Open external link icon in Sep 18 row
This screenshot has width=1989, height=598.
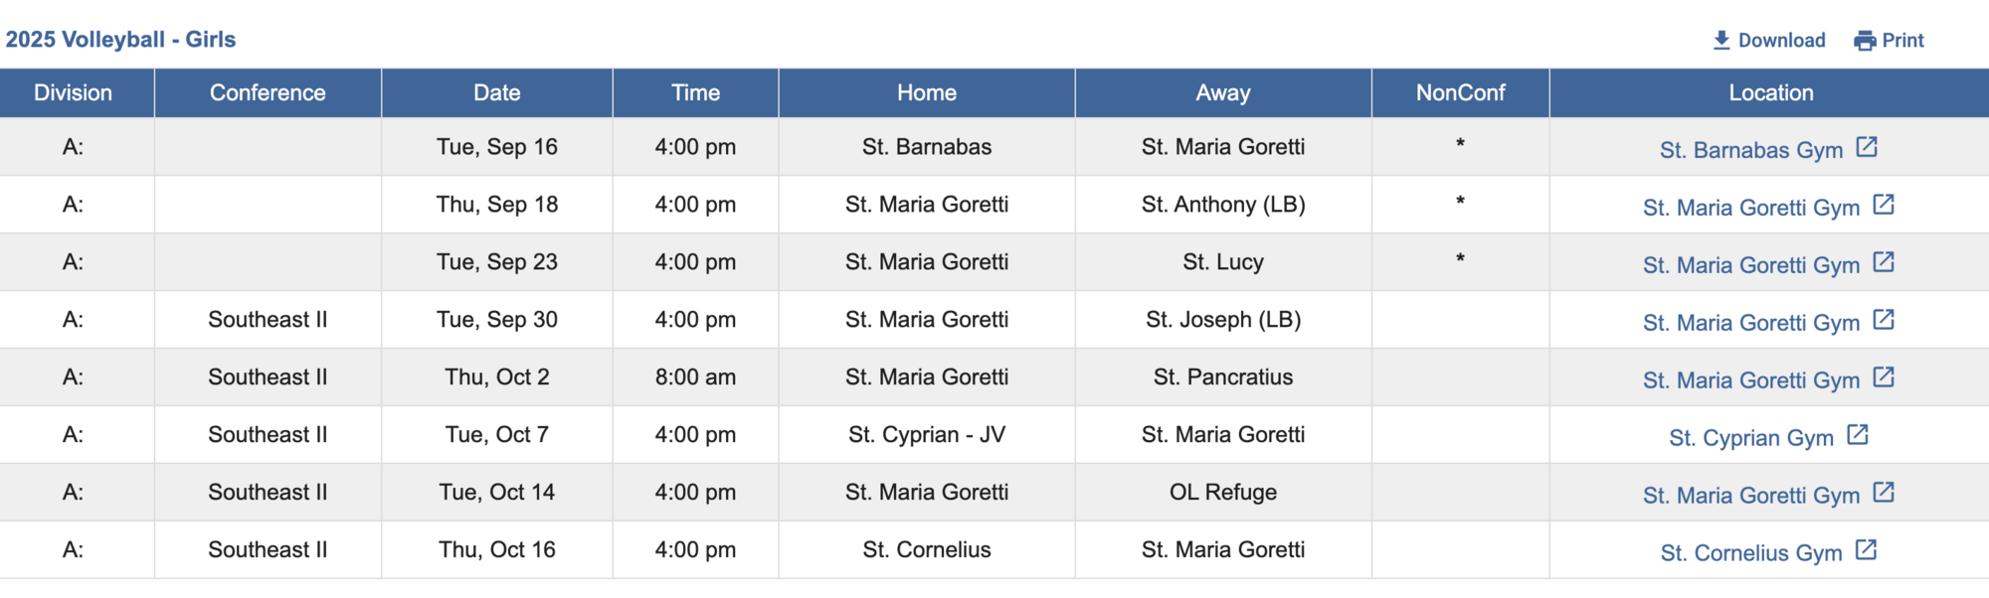[x=1884, y=205]
